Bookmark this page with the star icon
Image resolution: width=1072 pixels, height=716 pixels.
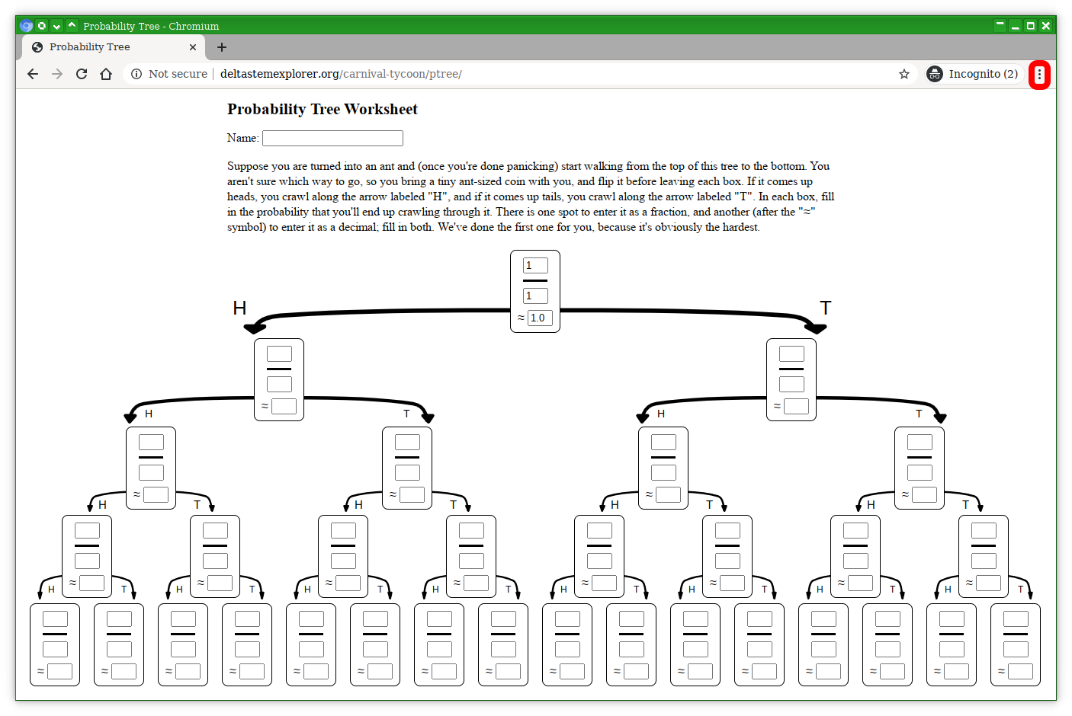(x=904, y=74)
